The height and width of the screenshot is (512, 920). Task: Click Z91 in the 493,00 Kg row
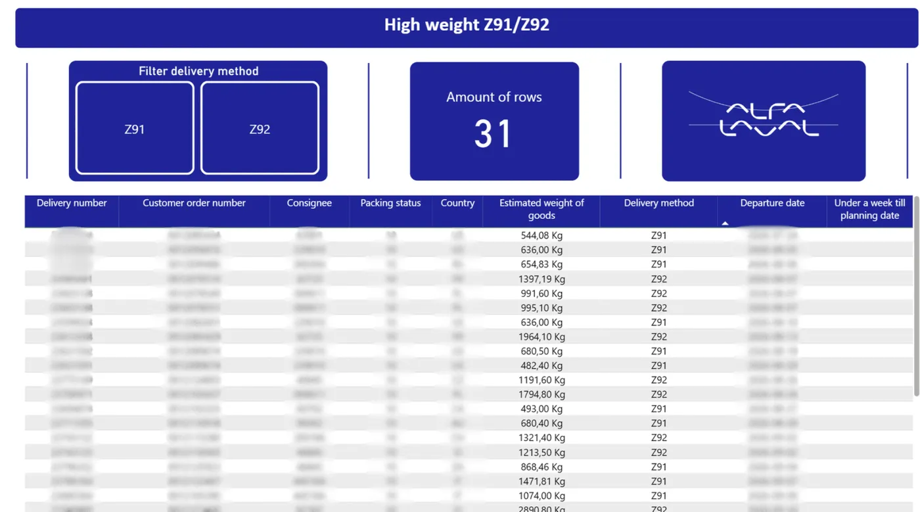pos(658,409)
